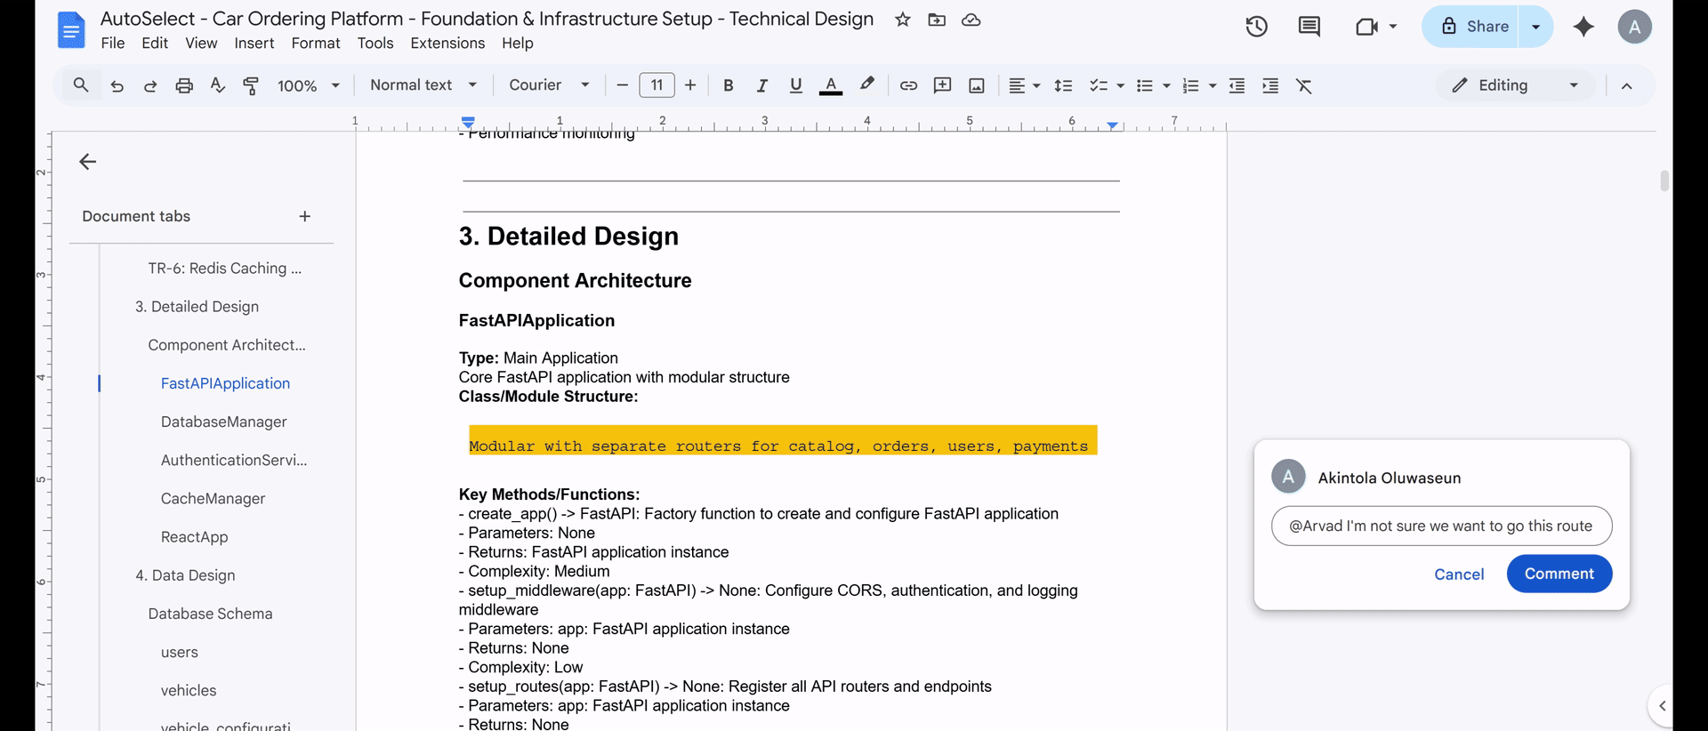Open the Extensions menu
The width and height of the screenshot is (1708, 731).
(447, 43)
